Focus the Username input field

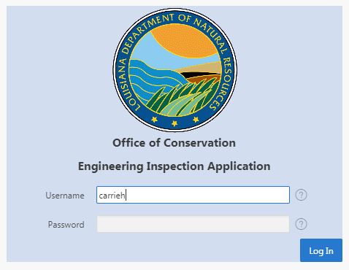click(x=193, y=195)
